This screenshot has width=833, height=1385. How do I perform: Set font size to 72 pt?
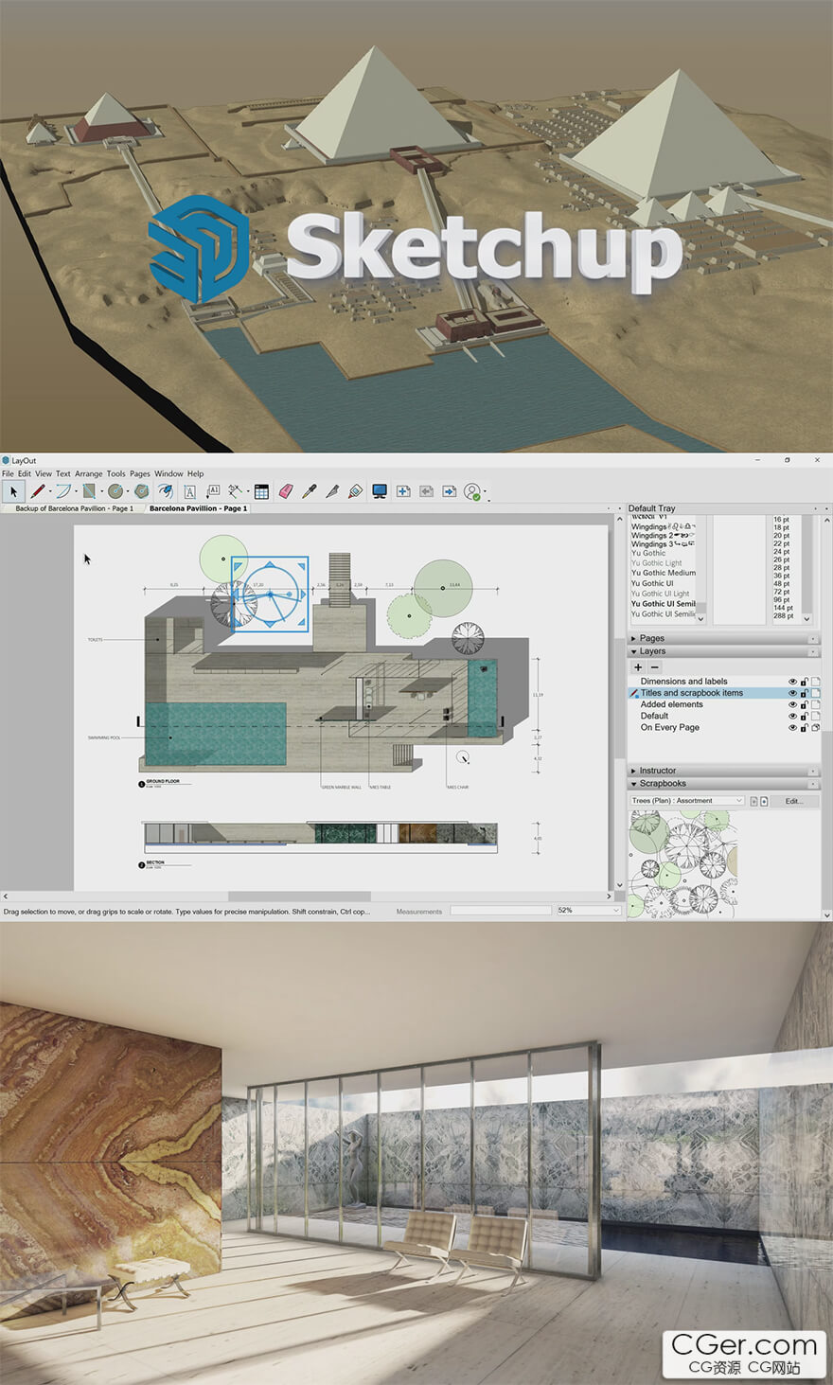tap(781, 592)
